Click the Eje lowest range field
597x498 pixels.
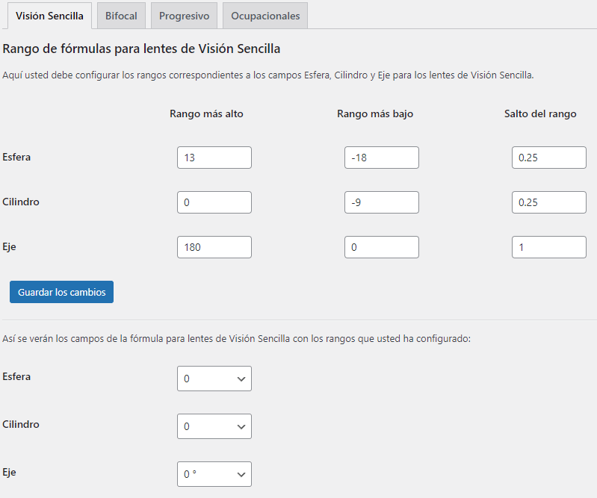pos(382,247)
